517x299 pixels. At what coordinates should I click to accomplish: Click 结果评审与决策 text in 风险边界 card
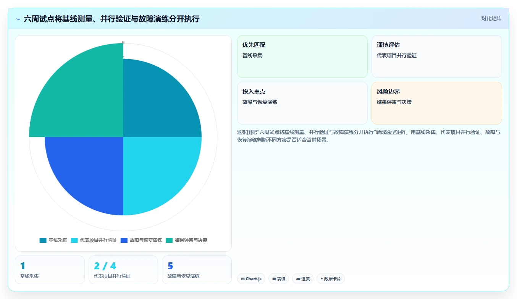pyautogui.click(x=394, y=102)
